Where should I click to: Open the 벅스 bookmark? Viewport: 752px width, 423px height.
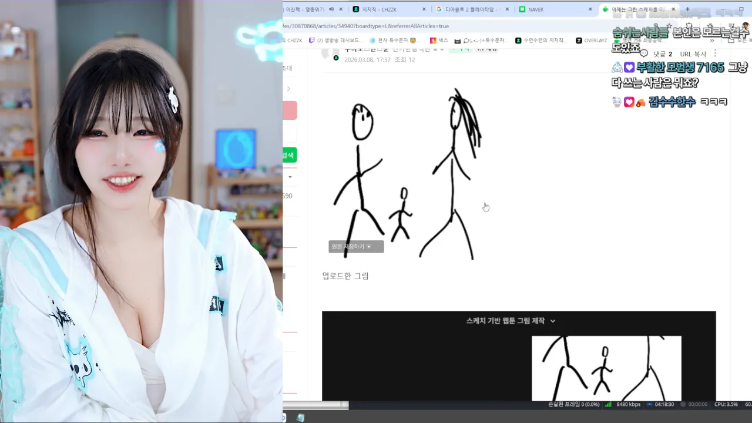439,41
